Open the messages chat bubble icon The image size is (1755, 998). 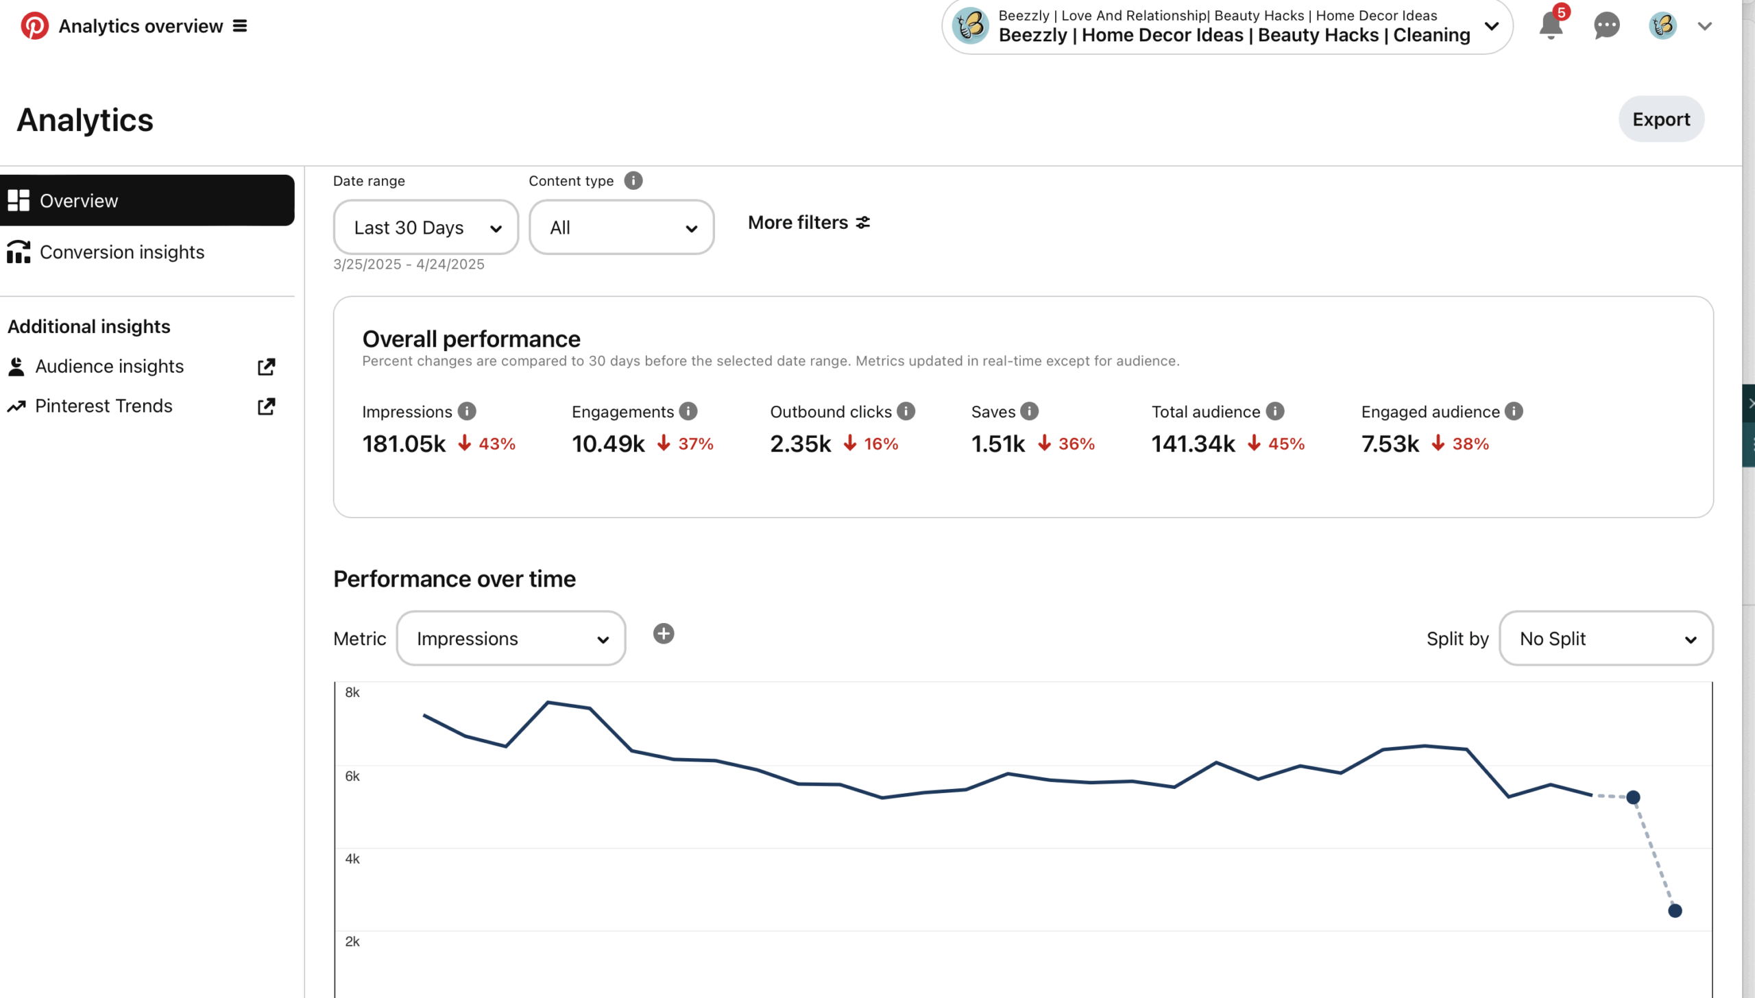[1606, 26]
